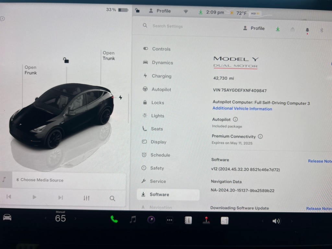The width and height of the screenshot is (332, 249).
Task: Skip to previous track
Action: point(9,197)
